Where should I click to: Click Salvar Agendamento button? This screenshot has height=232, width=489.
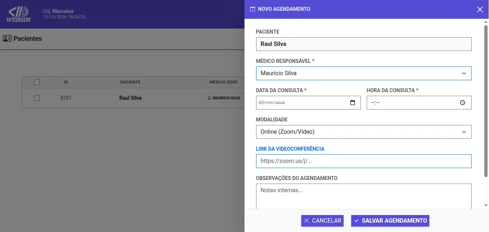[x=390, y=221]
